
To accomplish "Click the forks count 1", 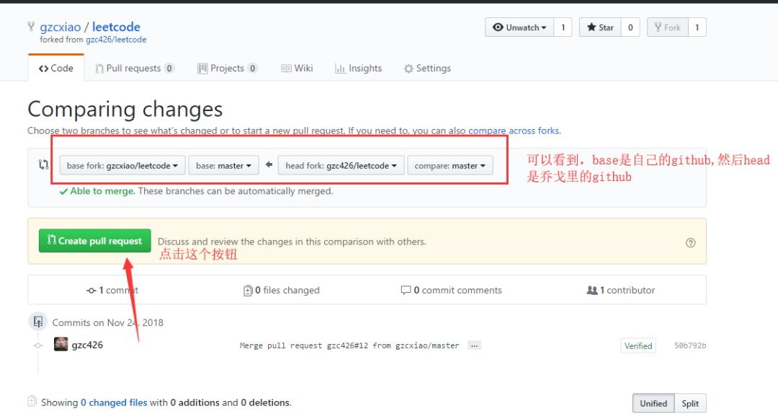I will 697,27.
